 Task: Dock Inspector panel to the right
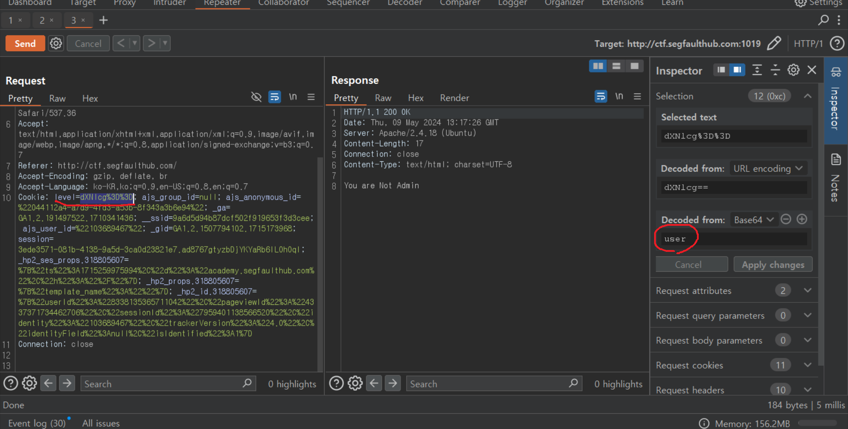(737, 70)
